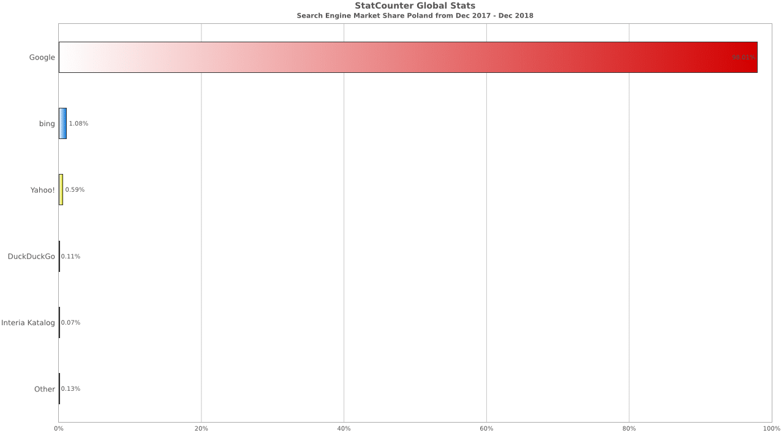The image size is (784, 441).
Task: Click the "StatCounter Global Stats" title
Action: point(415,6)
